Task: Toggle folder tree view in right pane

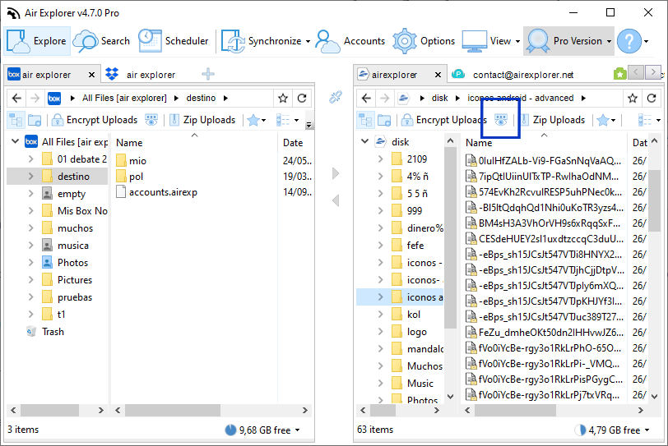Action: pos(365,120)
